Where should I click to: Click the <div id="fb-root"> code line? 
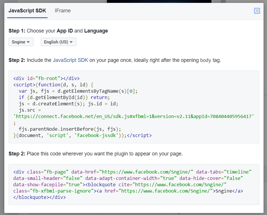click(46, 78)
